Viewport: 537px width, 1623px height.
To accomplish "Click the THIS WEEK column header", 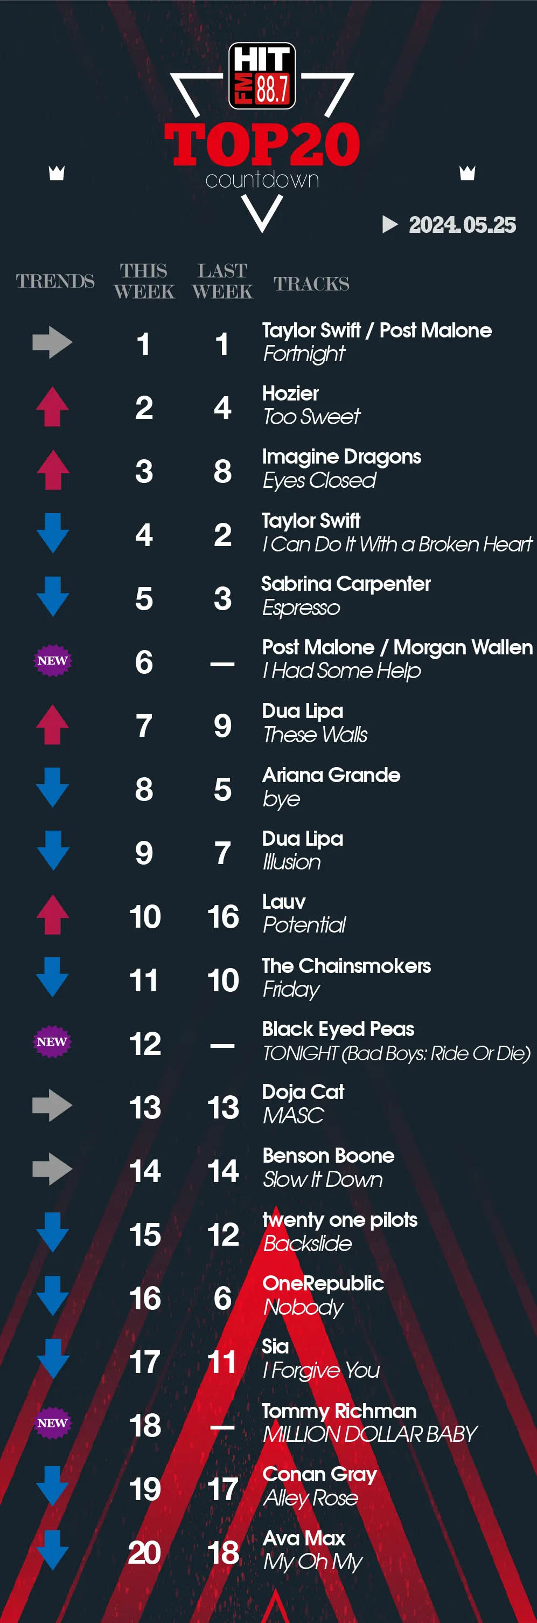I will 144,281.
